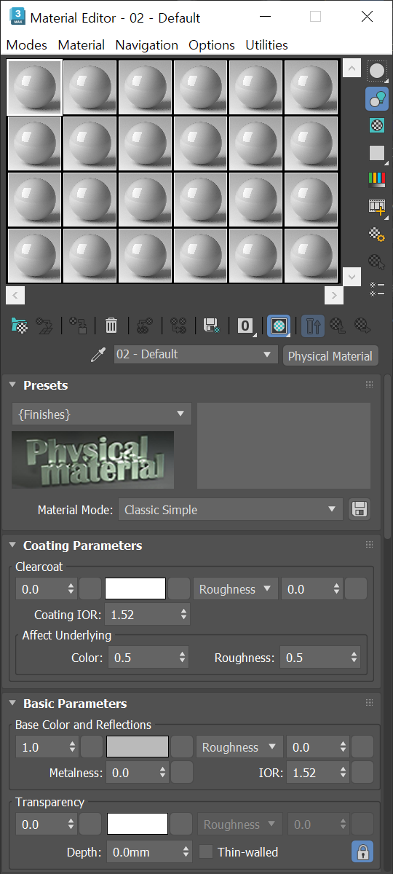Click the Physical Material preset preview image
393x874 pixels.
coord(92,460)
